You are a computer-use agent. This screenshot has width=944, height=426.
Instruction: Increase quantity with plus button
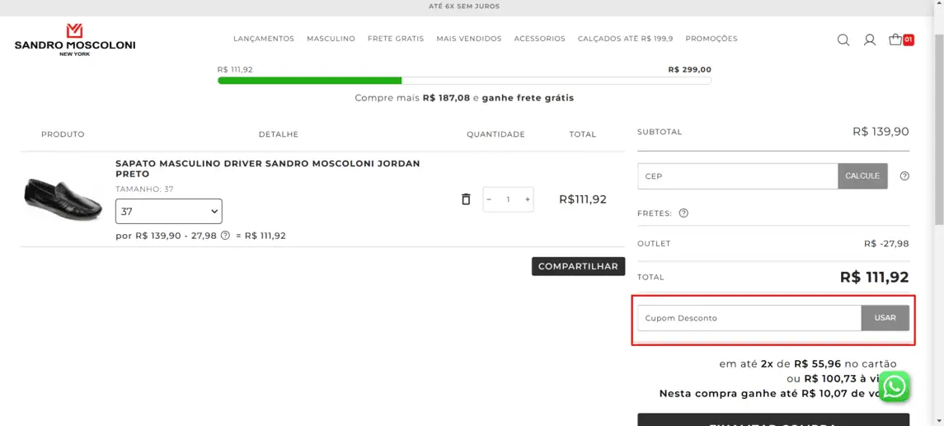(x=528, y=199)
